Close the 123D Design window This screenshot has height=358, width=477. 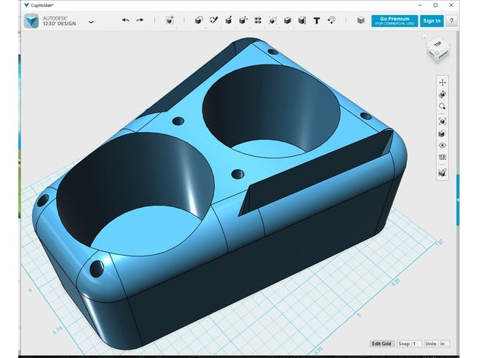(x=451, y=5)
